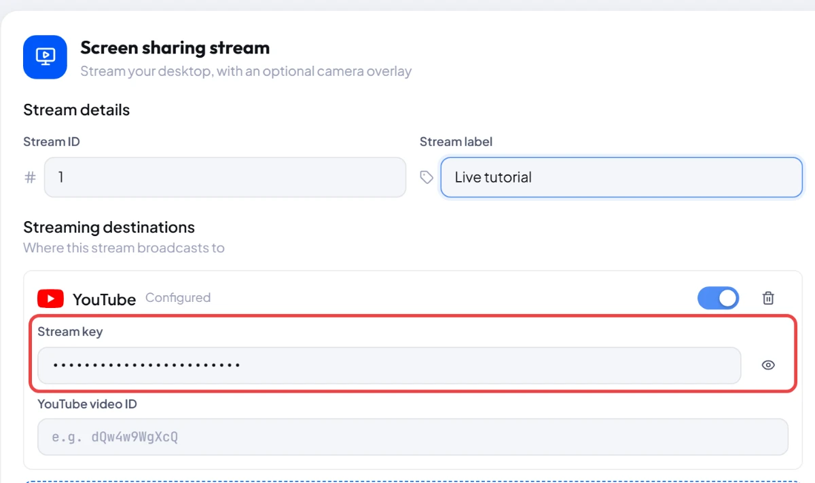The height and width of the screenshot is (483, 815).
Task: Click the 'Screen sharing stream' heading
Action: click(x=175, y=48)
